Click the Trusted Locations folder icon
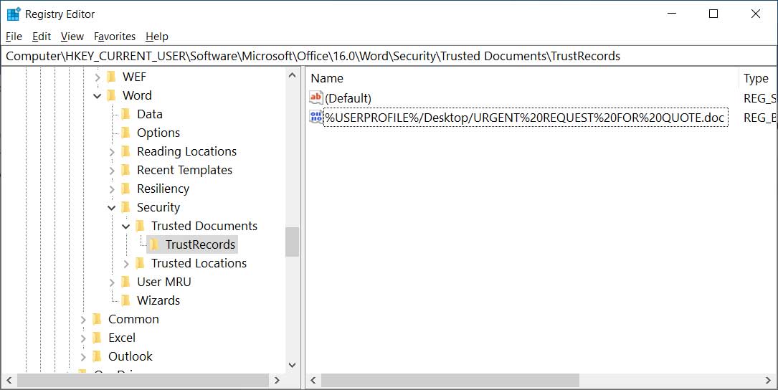The width and height of the screenshot is (778, 390). (140, 263)
